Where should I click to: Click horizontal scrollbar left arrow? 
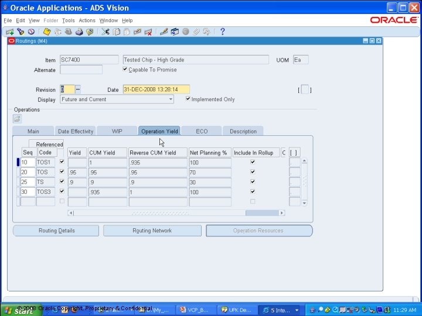click(x=71, y=213)
